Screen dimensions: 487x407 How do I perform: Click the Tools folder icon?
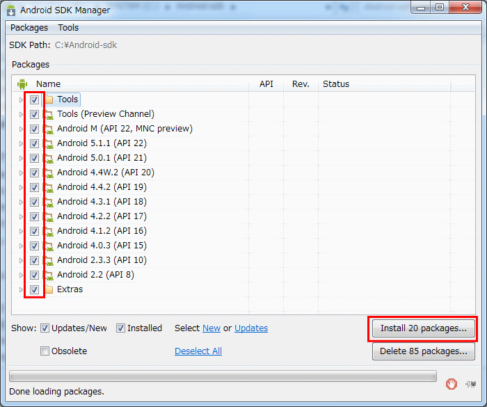[49, 99]
